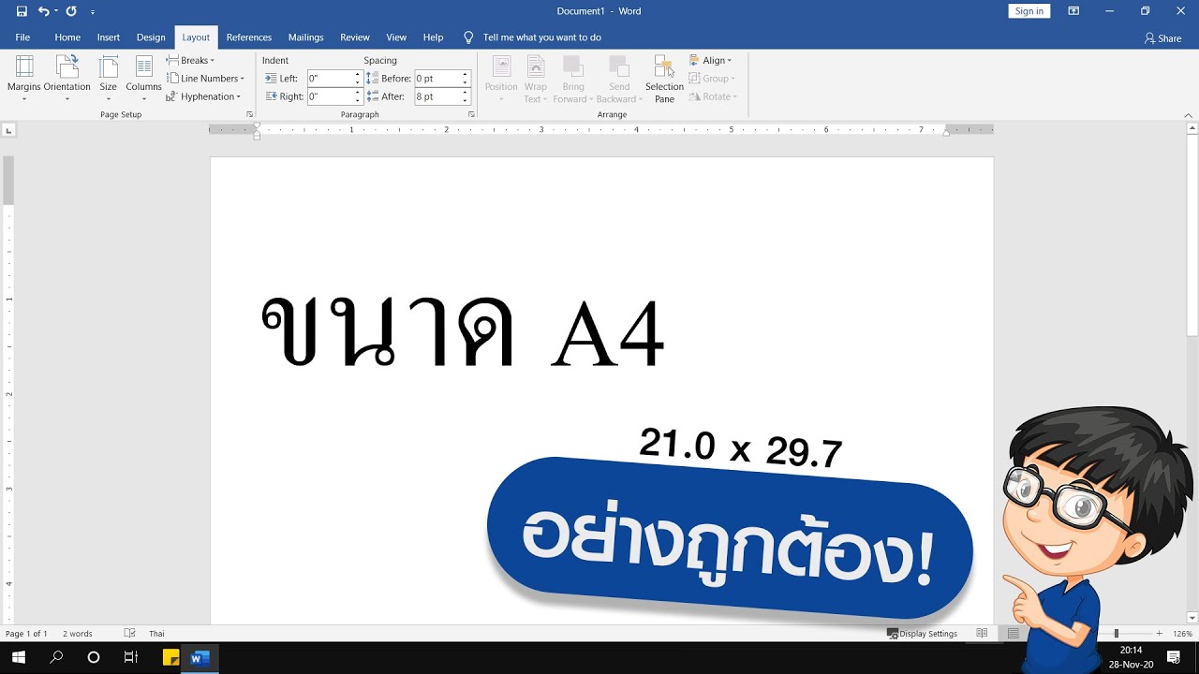Open the Undo history dropdown arrow

pyautogui.click(x=55, y=11)
